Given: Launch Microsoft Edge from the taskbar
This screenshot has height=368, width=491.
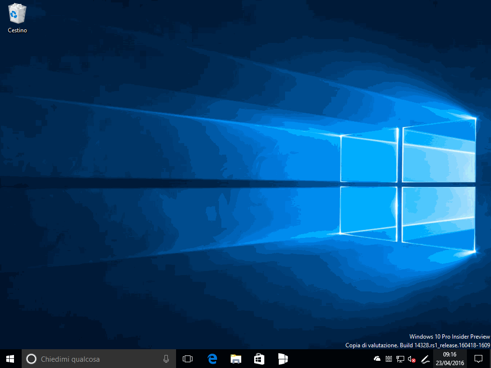Looking at the screenshot, I should [x=212, y=359].
